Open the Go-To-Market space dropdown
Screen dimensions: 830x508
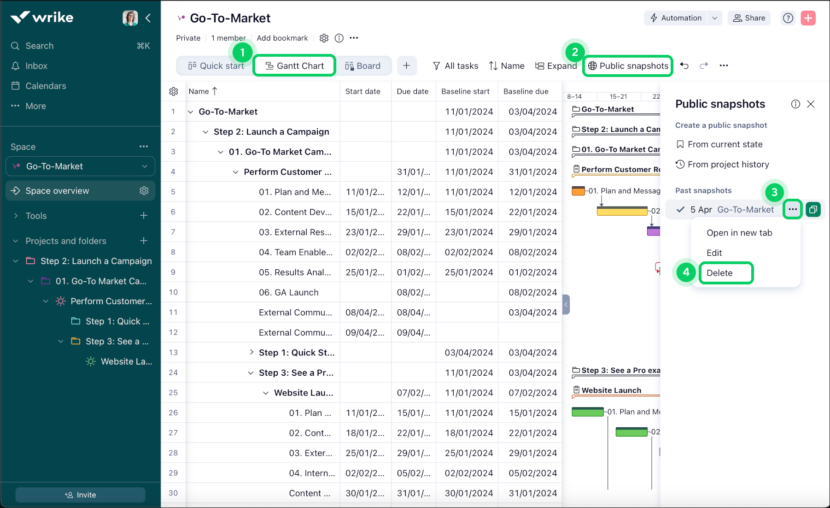(145, 166)
